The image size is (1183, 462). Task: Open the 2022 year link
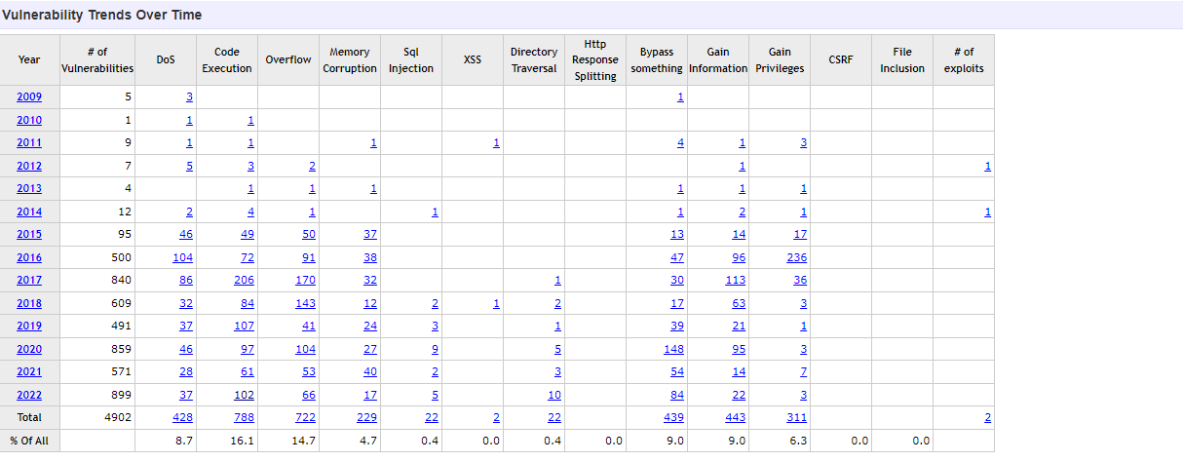tap(29, 395)
